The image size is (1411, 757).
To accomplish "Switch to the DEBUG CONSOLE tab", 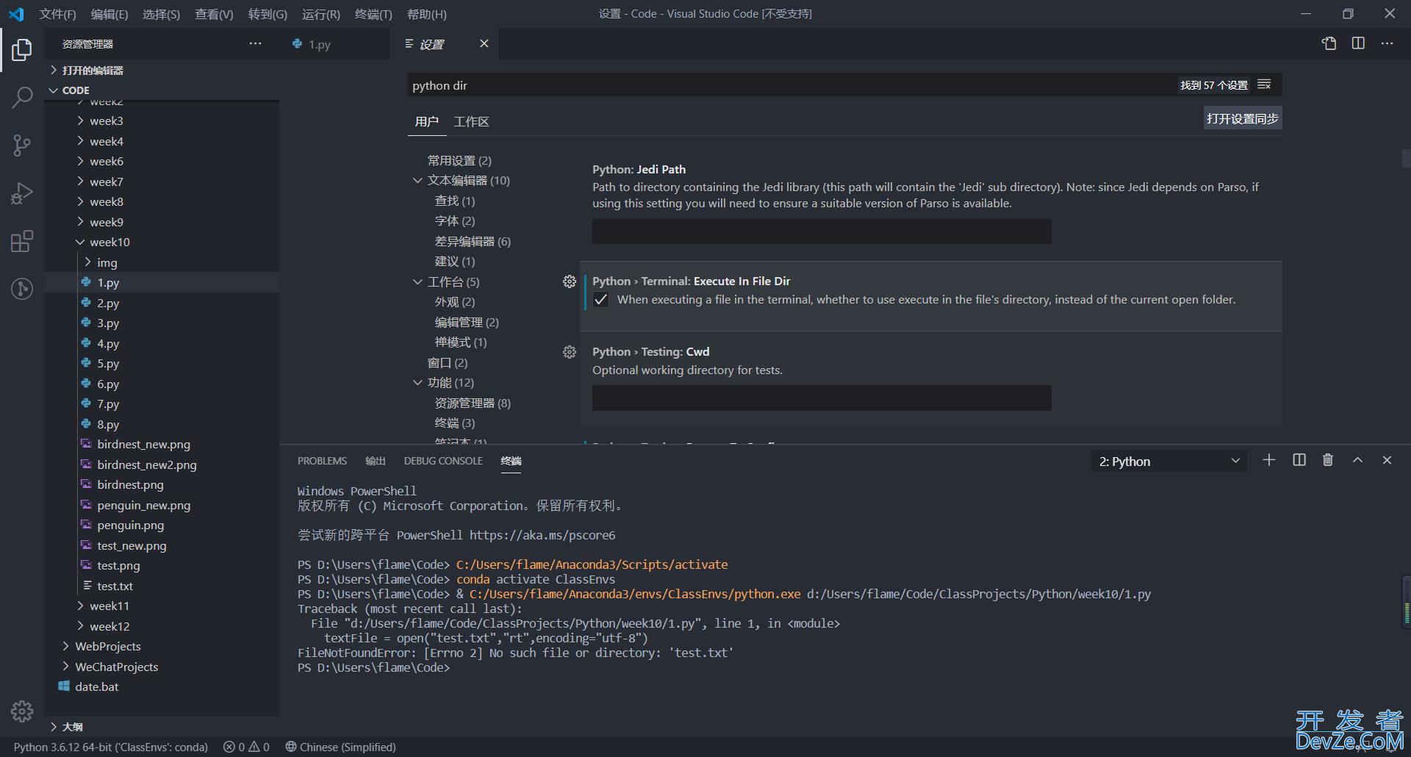I will (x=443, y=461).
